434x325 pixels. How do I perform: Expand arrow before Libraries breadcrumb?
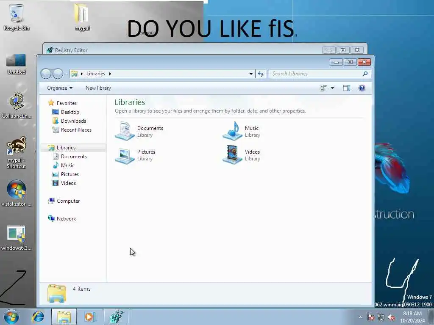82,74
